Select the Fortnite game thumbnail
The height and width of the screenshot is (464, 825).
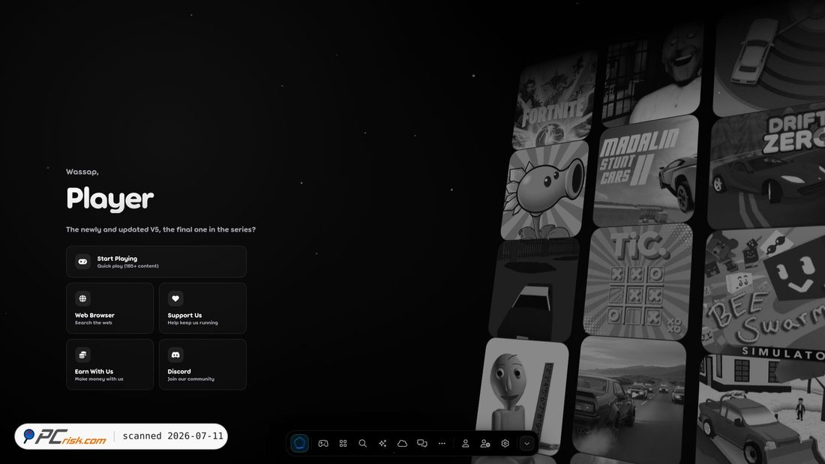click(x=554, y=100)
